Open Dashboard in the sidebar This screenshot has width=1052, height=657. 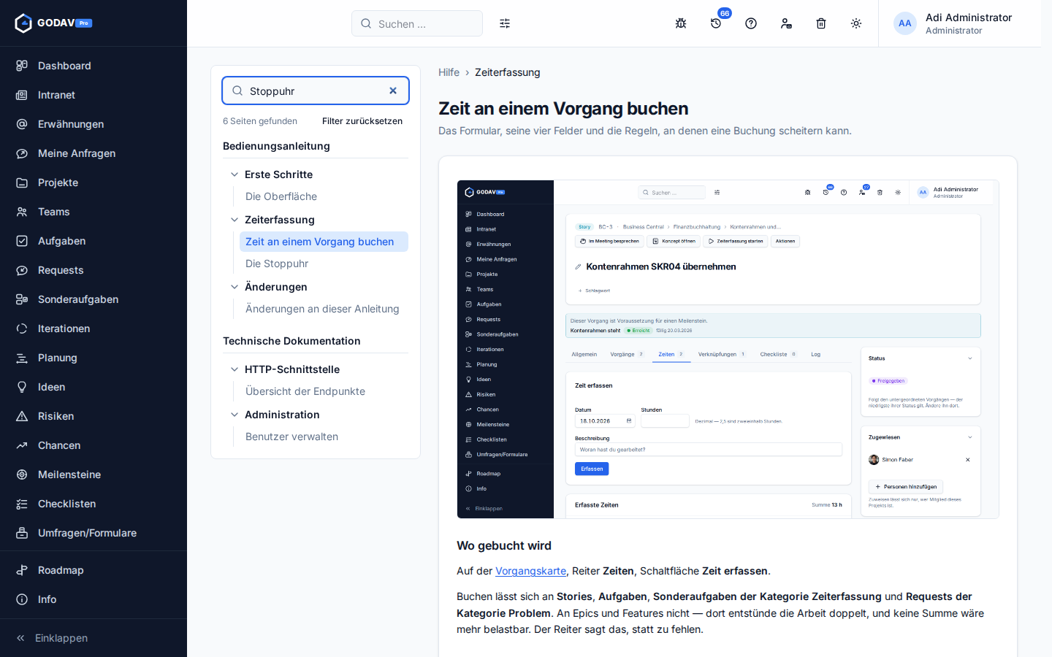pos(94,66)
